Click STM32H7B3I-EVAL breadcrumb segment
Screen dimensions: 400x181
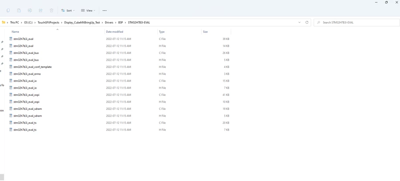[139, 22]
